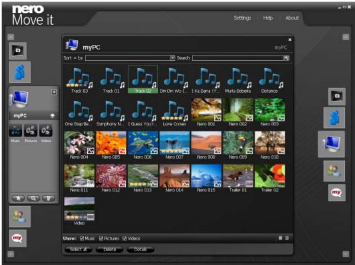The width and height of the screenshot is (355, 265).
Task: Select the computer icon in right sidebar
Action: 331,144
